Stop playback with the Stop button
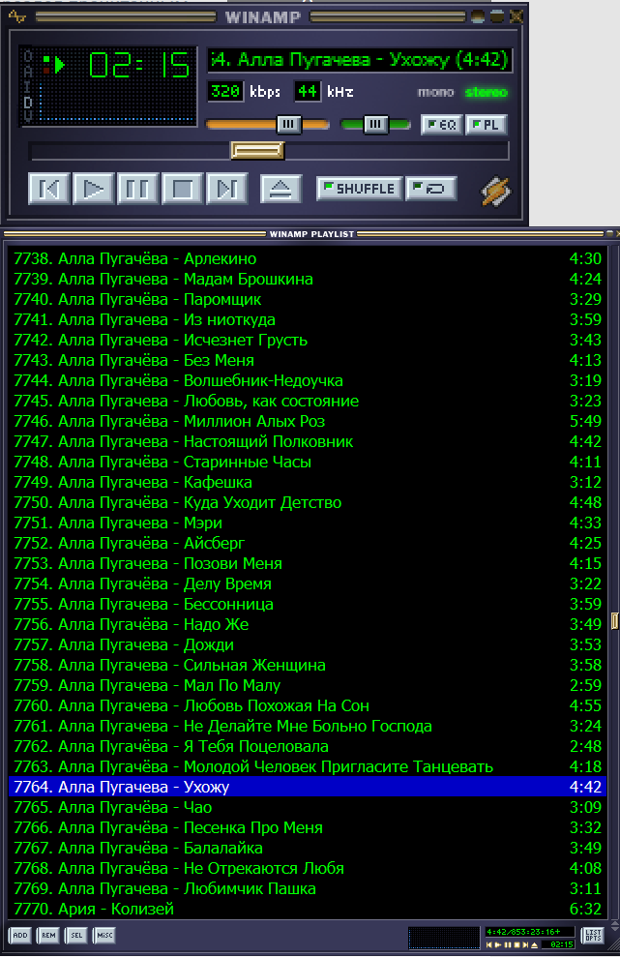620x957 pixels. (183, 188)
